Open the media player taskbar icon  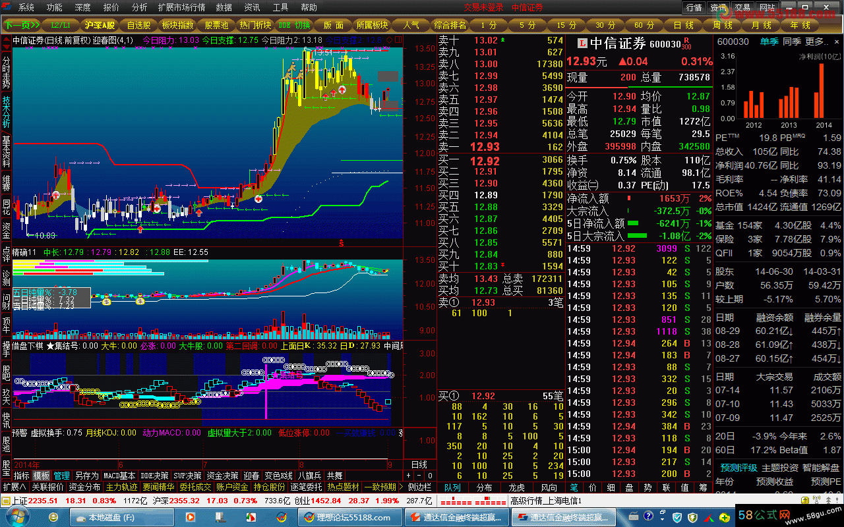tap(191, 517)
